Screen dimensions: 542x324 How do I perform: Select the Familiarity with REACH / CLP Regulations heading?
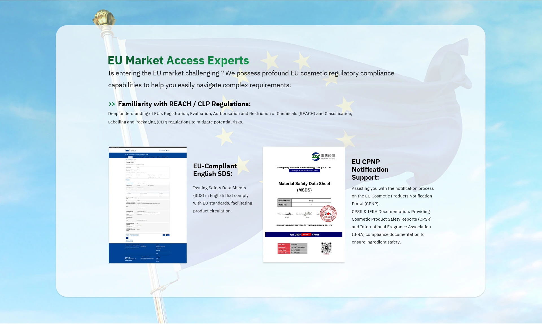[184, 104]
